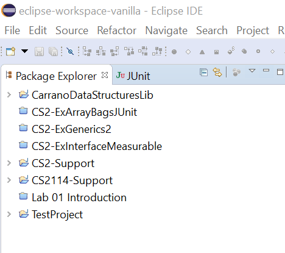Click the Align Middle toolbar icon
The width and height of the screenshot is (285, 253).
tap(143, 51)
